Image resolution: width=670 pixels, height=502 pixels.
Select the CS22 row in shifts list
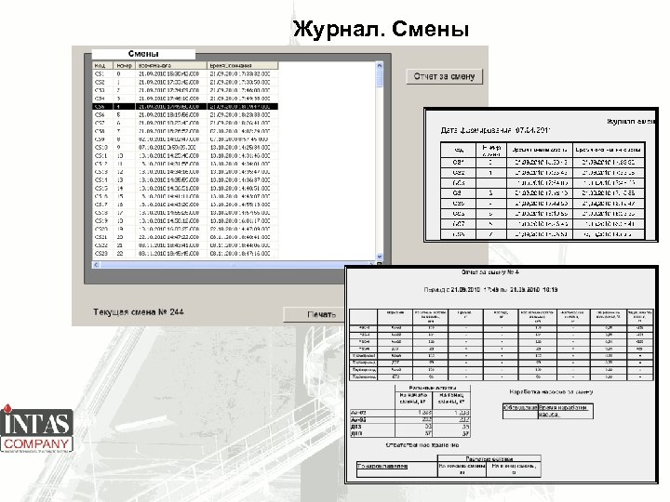point(185,245)
